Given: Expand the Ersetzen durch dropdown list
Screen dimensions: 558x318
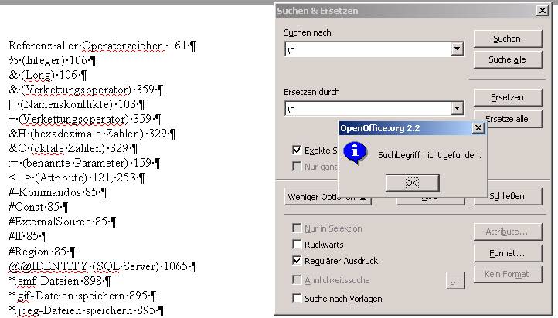Looking at the screenshot, I should [457, 108].
